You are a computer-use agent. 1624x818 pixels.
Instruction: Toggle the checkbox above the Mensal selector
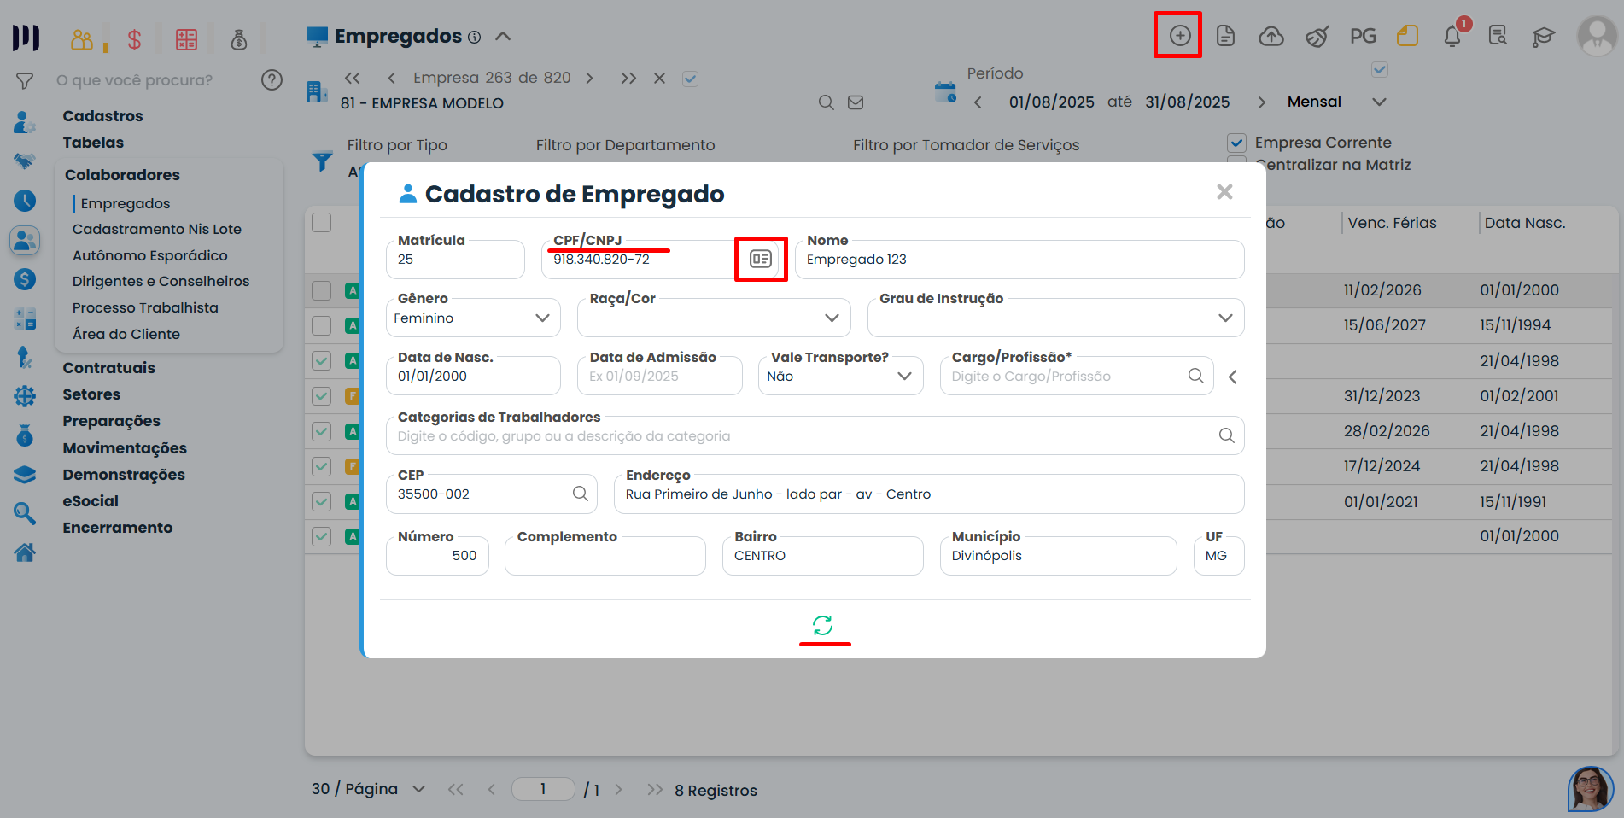pyautogui.click(x=1380, y=70)
